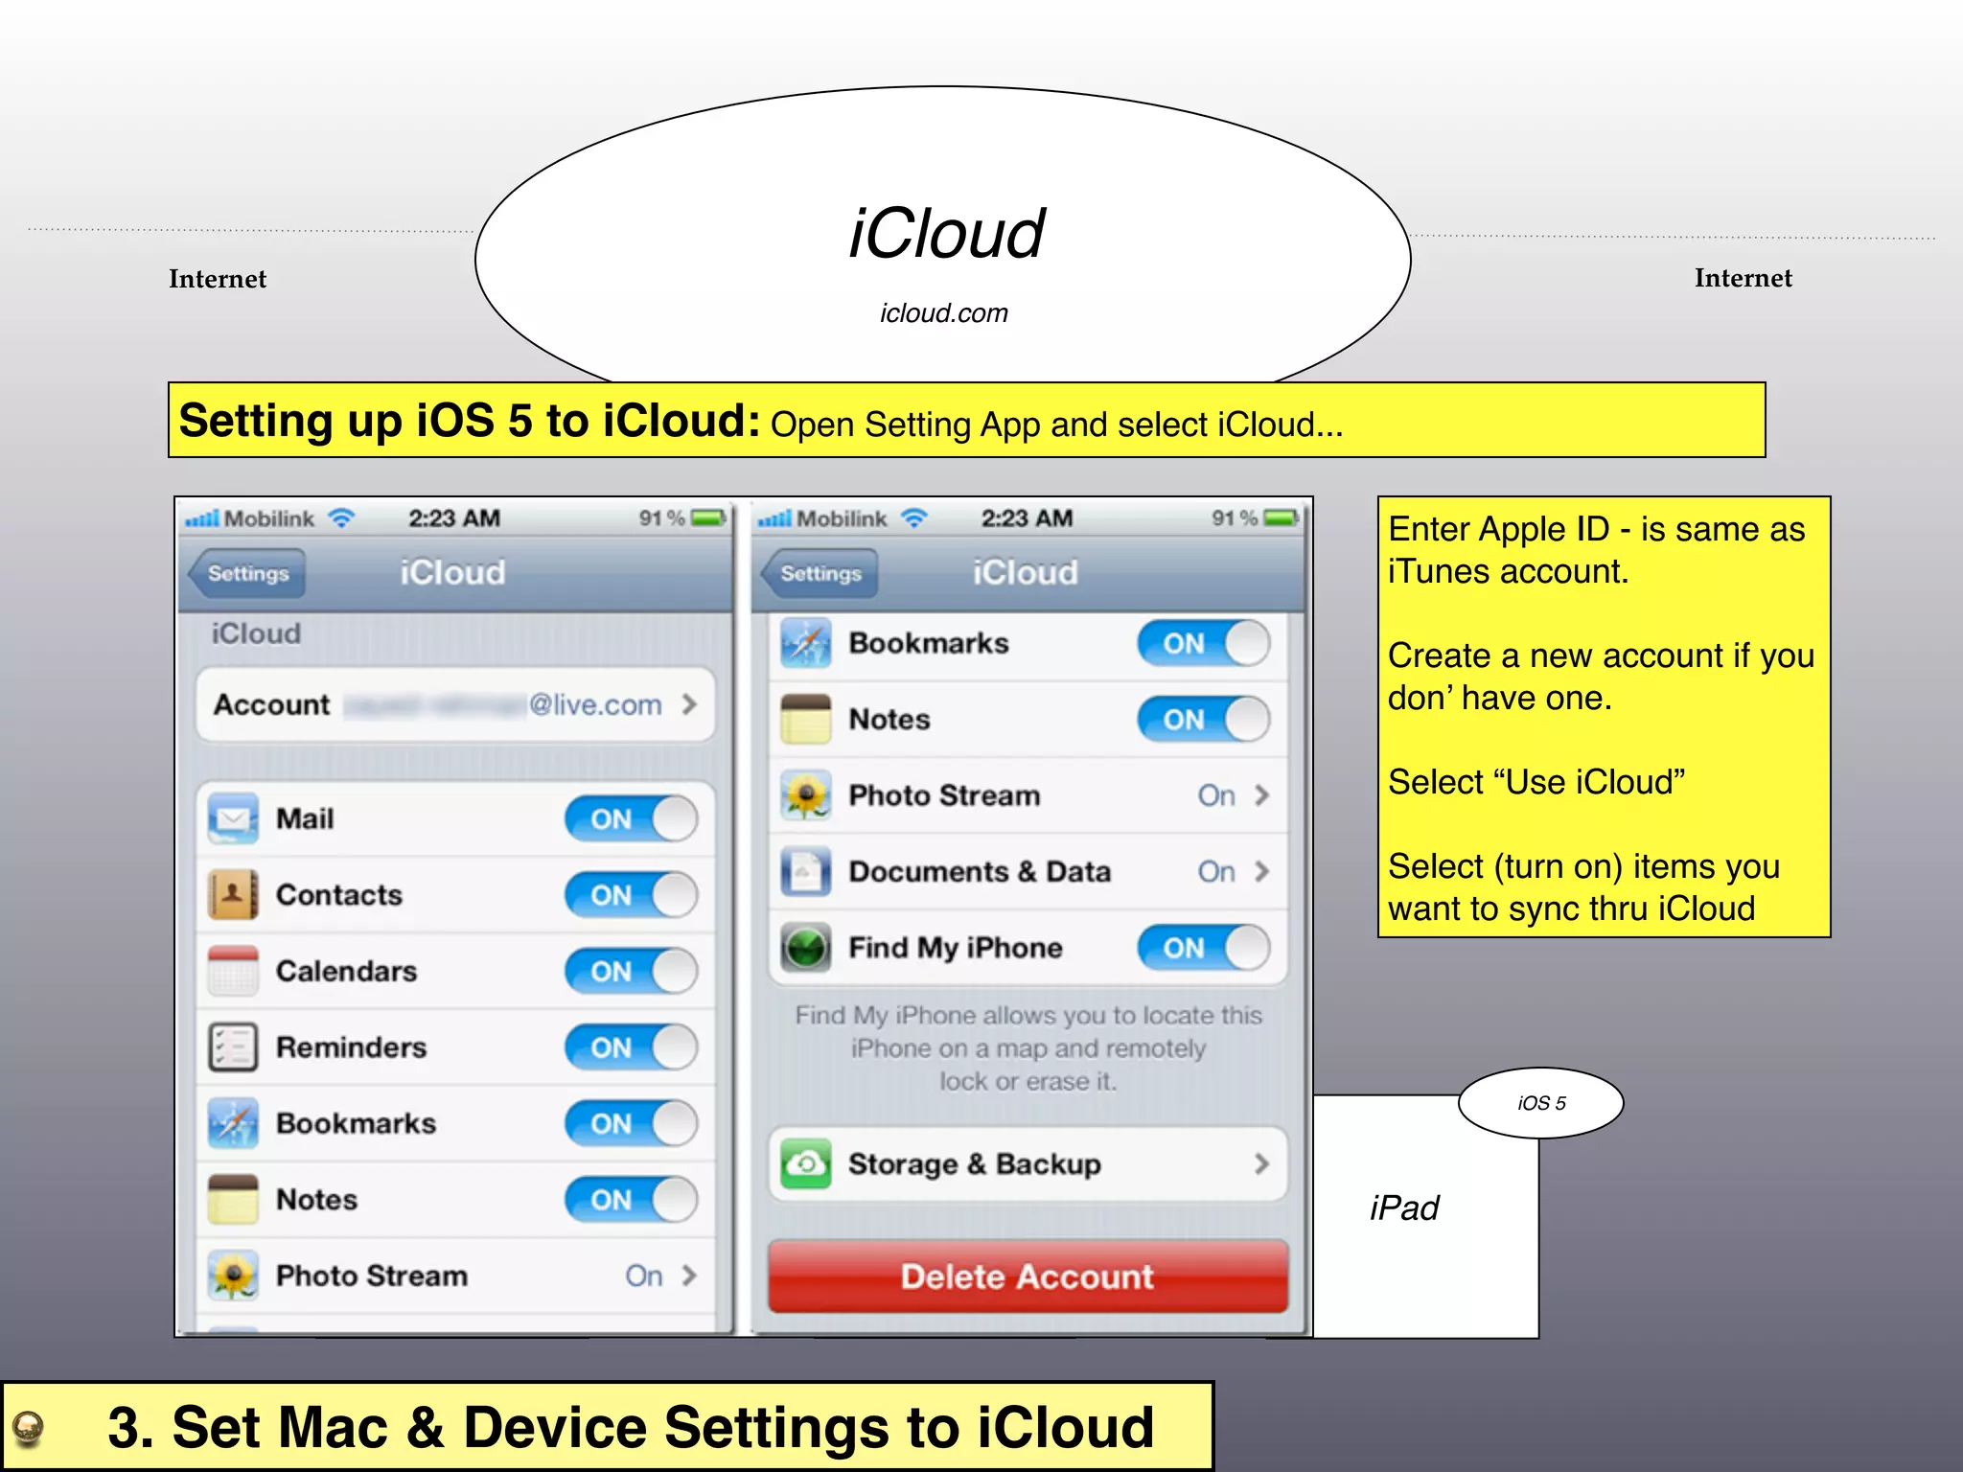Viewport: 1963px width, 1472px height.
Task: Click "Setting up iOS 5 to iCloud:" heading
Action: [470, 421]
